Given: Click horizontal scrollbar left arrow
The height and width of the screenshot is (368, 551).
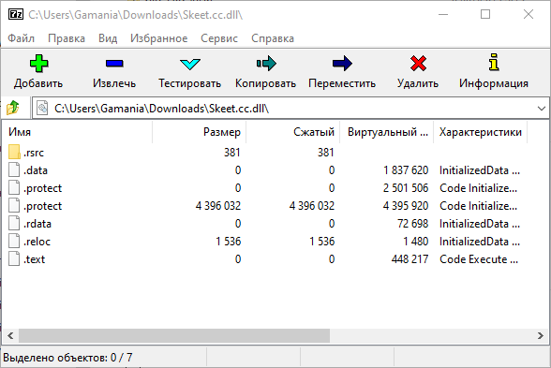Looking at the screenshot, I should point(10,335).
